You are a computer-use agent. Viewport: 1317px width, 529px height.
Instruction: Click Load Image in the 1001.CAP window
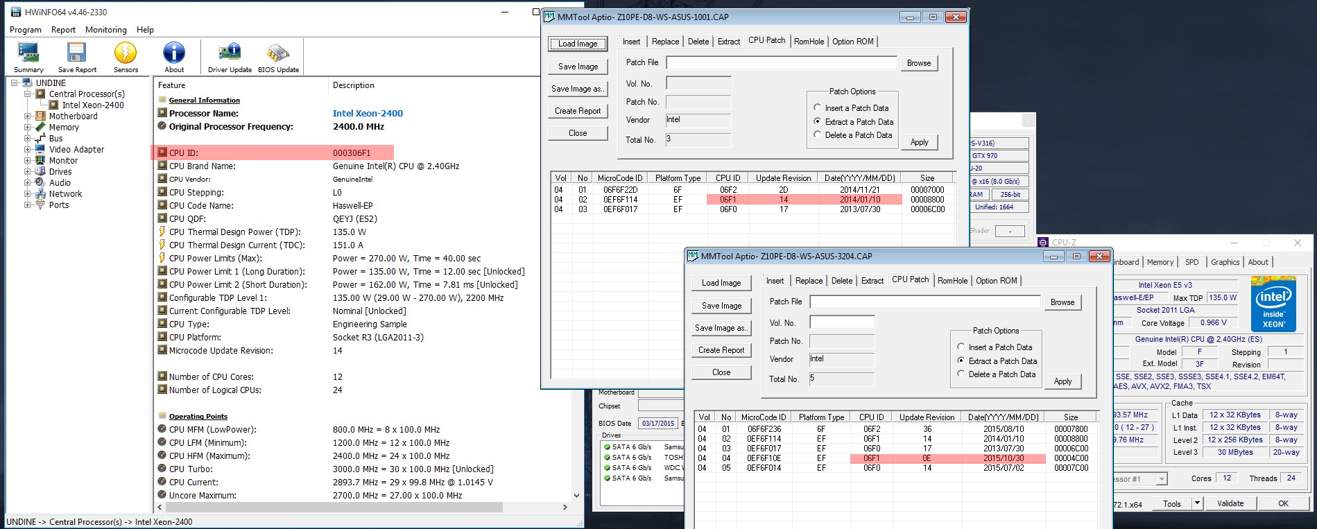(x=578, y=44)
